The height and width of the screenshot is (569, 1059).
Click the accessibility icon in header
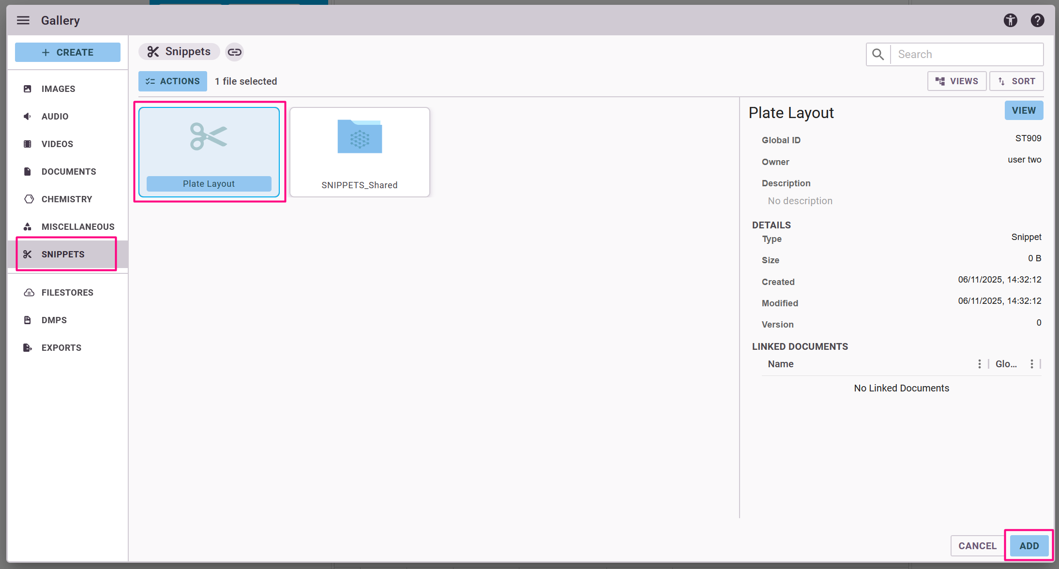coord(1010,20)
